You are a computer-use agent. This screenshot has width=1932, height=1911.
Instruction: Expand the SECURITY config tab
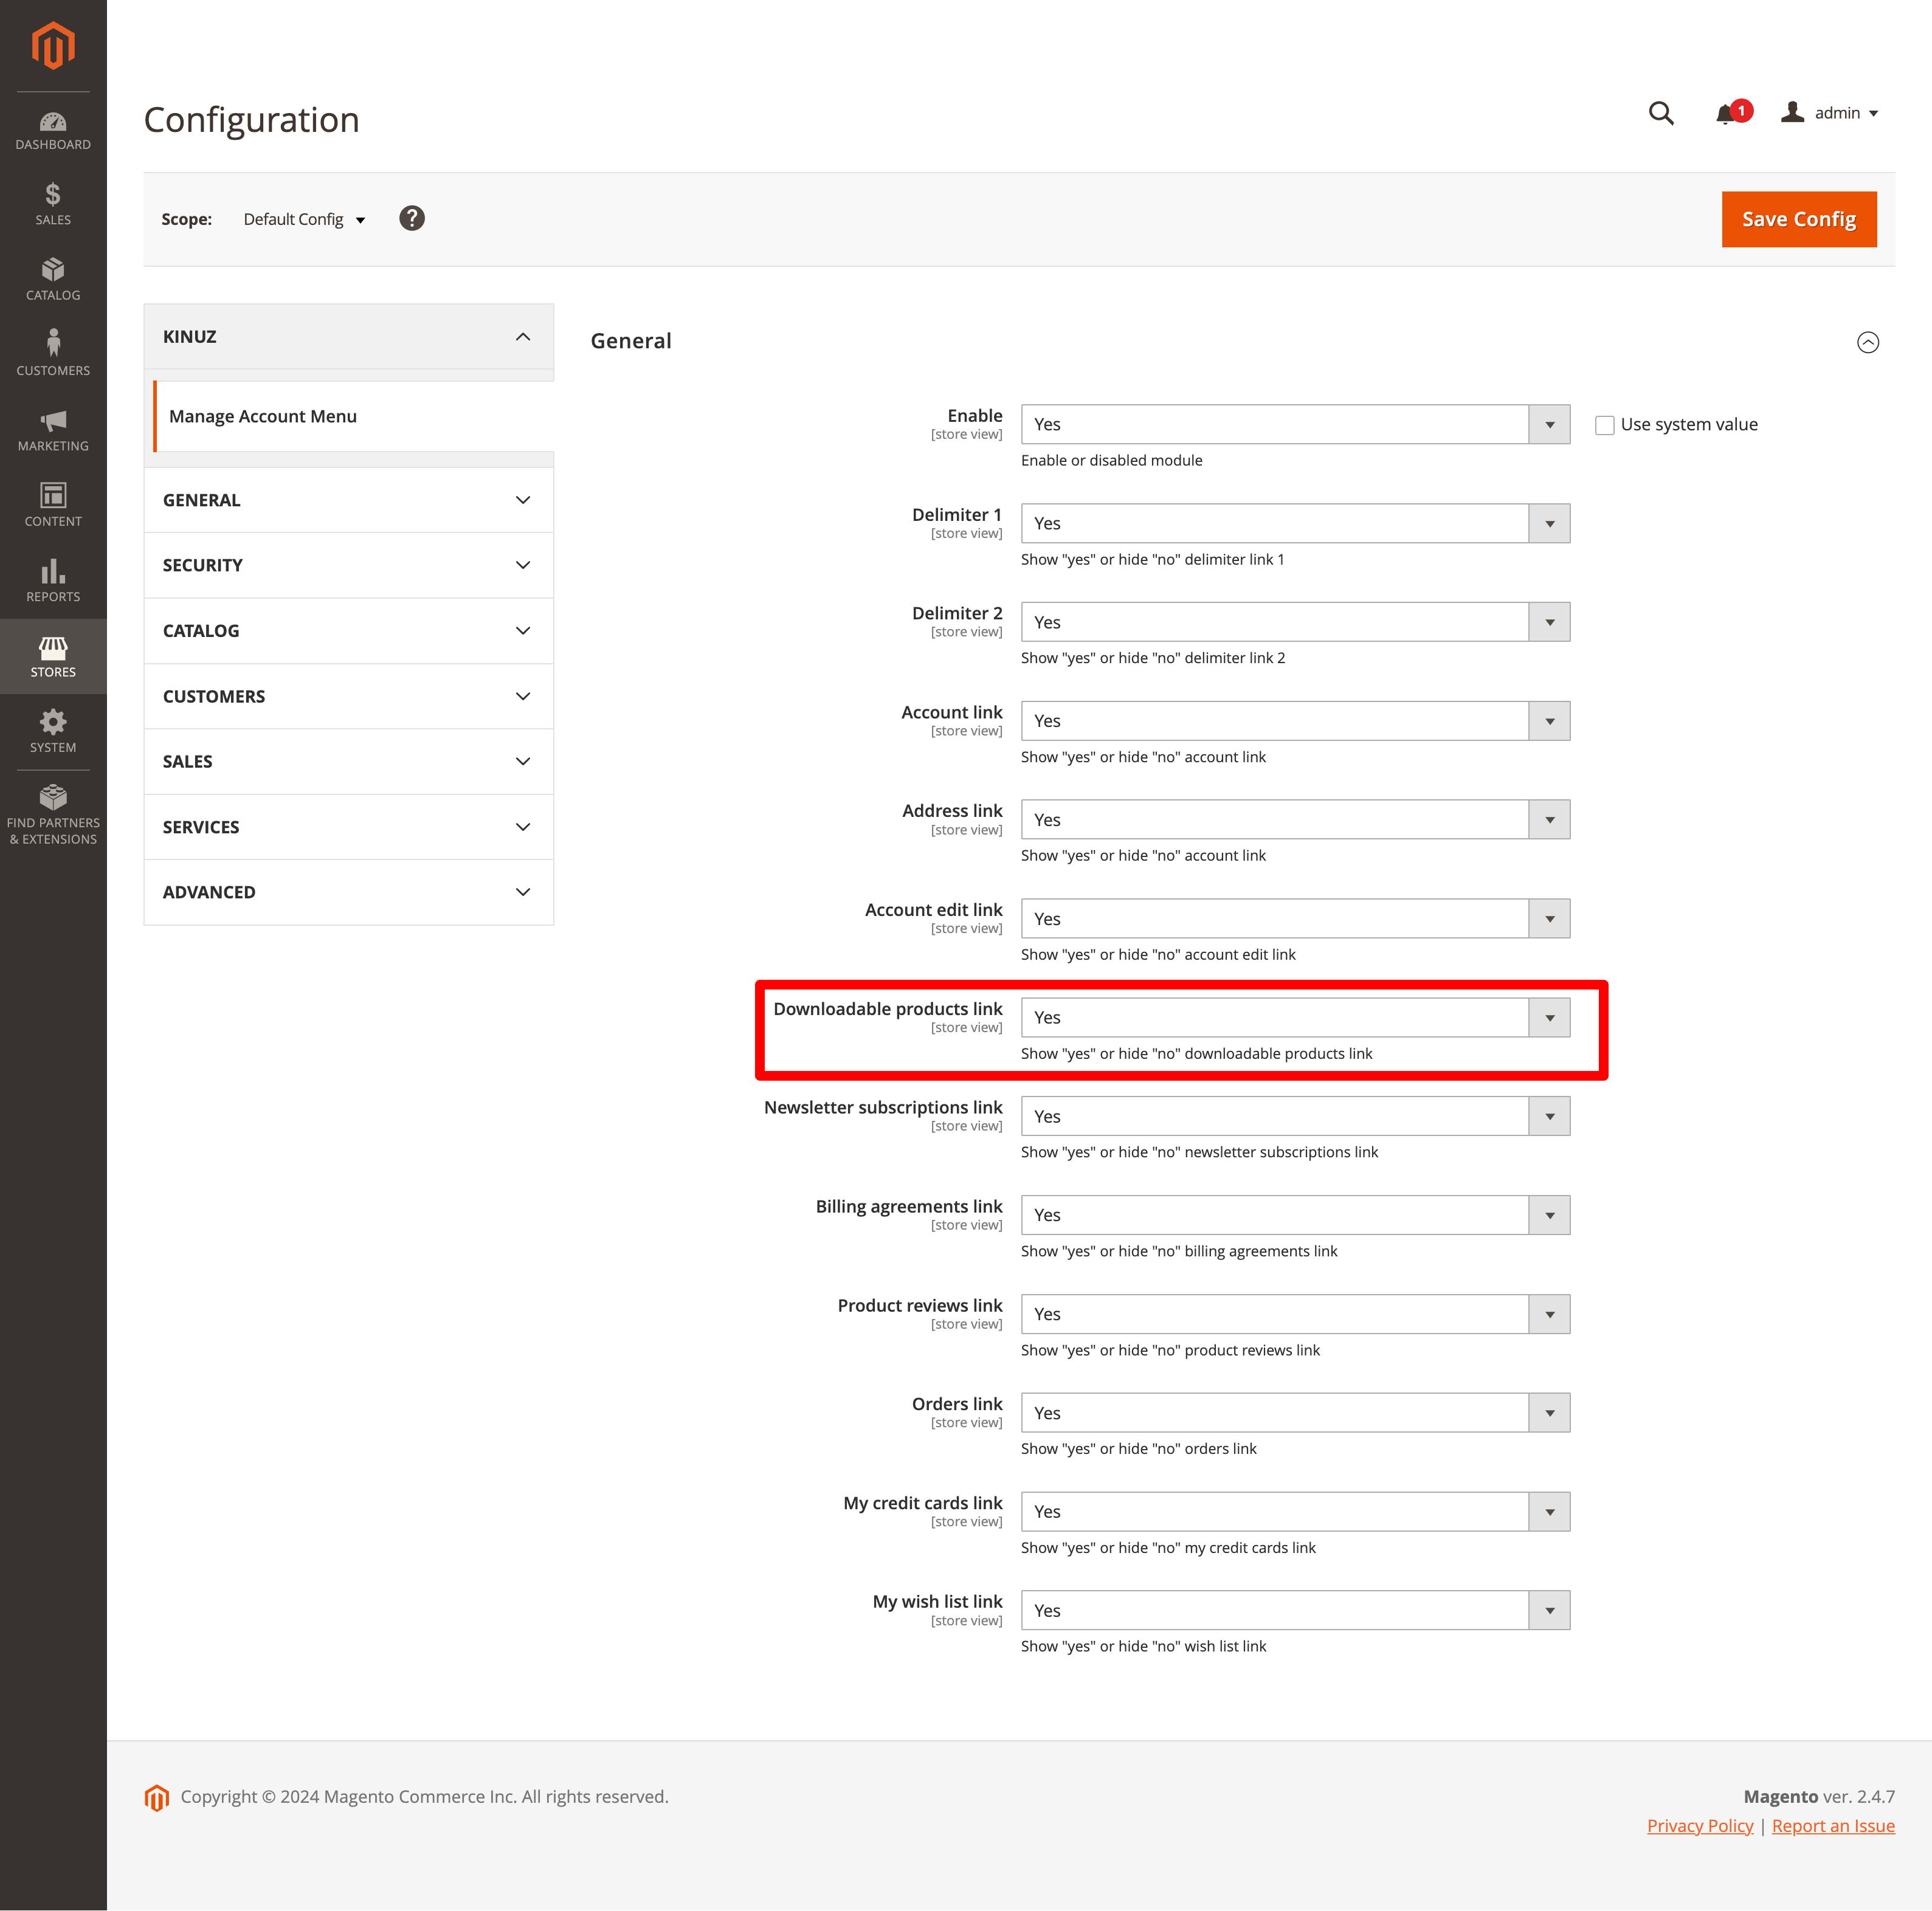tap(348, 565)
